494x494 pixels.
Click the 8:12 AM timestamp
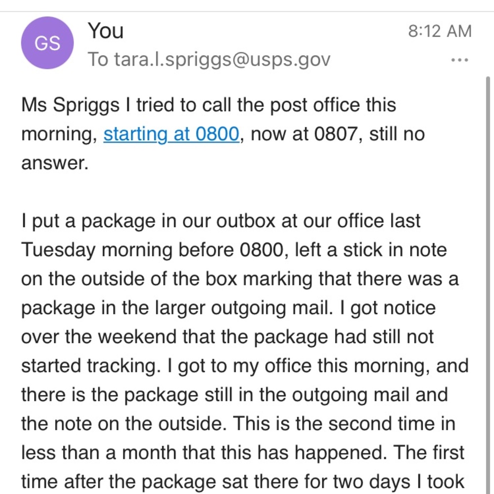click(440, 31)
